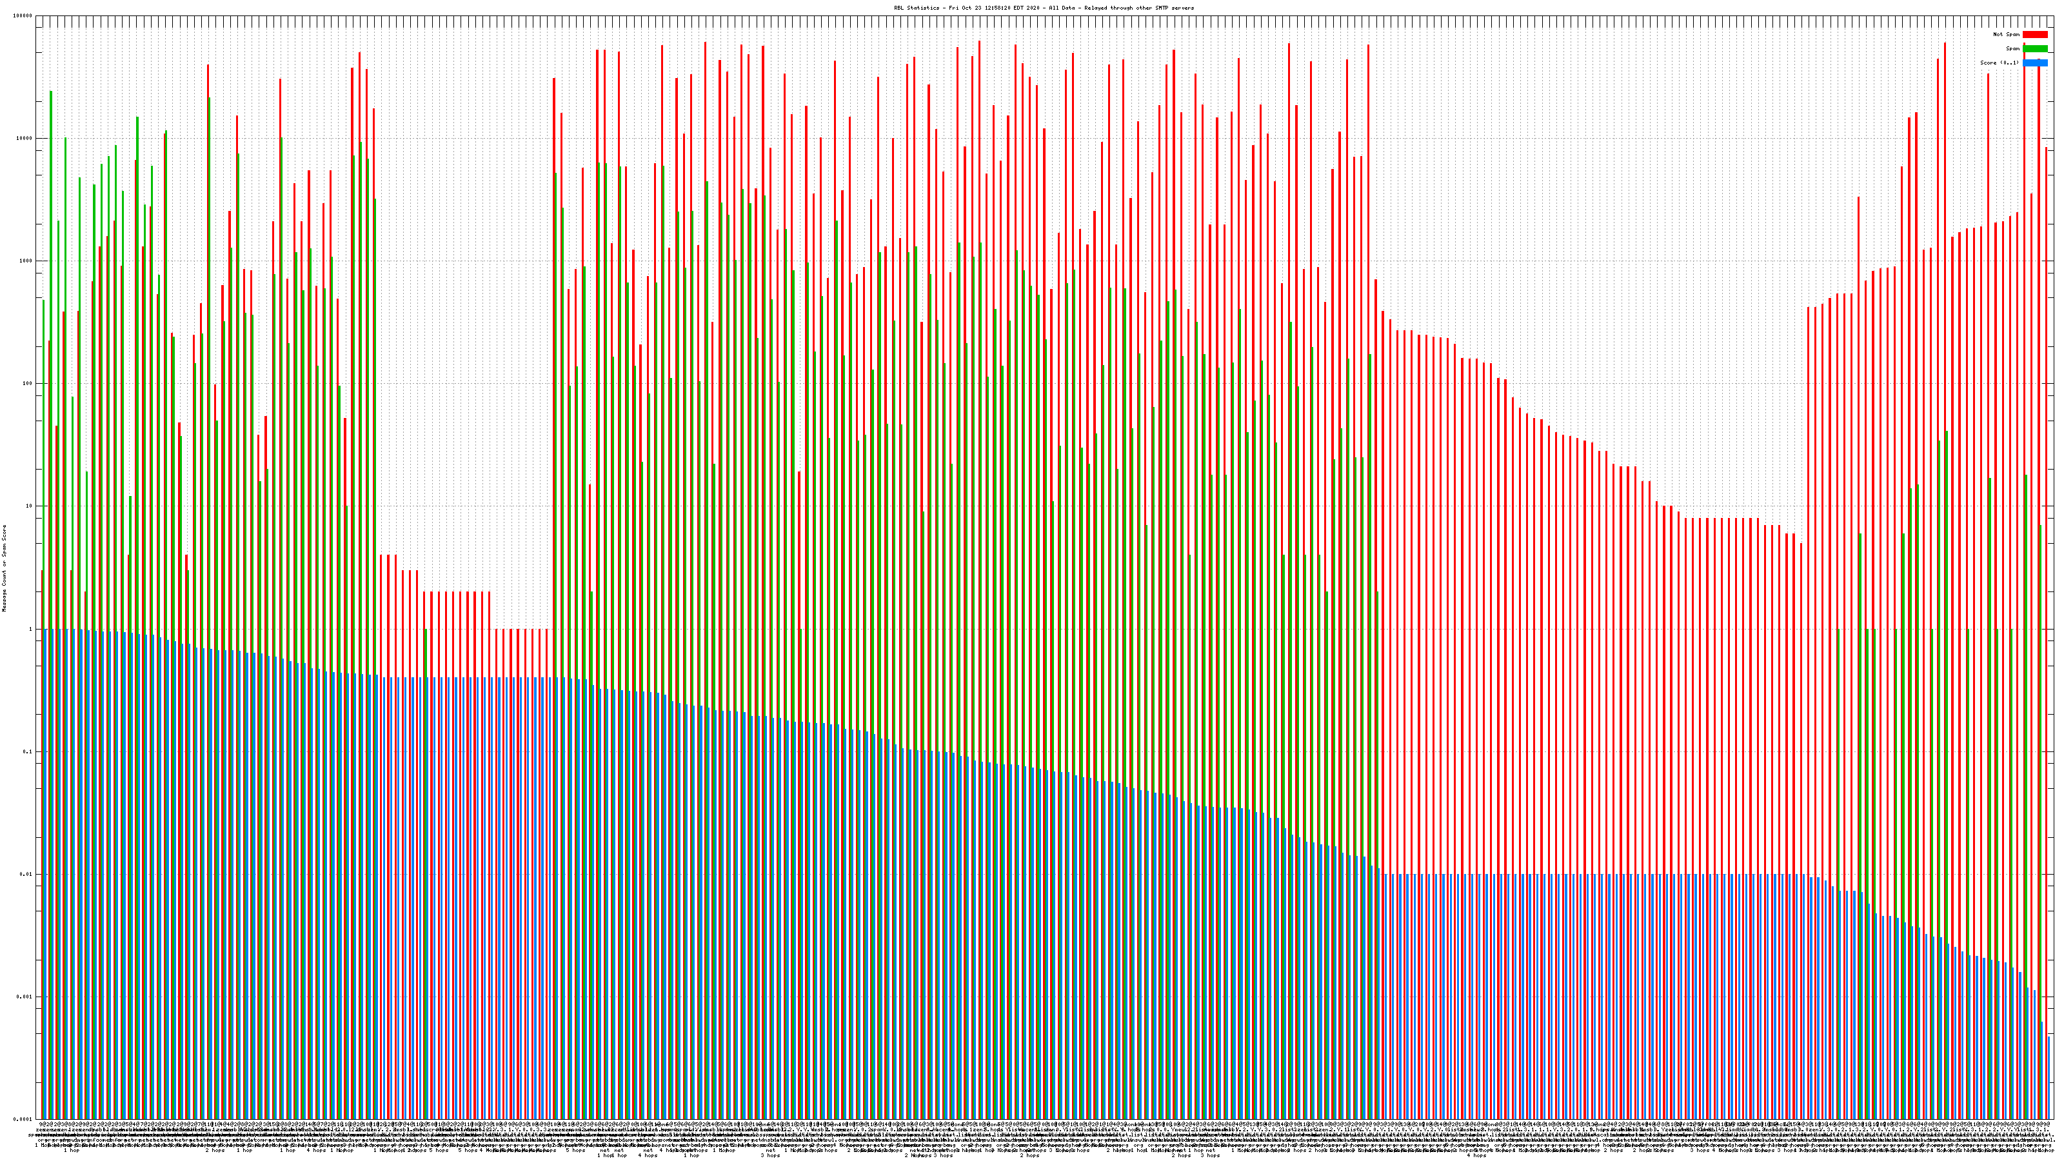This screenshot has width=2064, height=1161.
Task: Click the RBL Statistics chart title
Action: (1043, 8)
